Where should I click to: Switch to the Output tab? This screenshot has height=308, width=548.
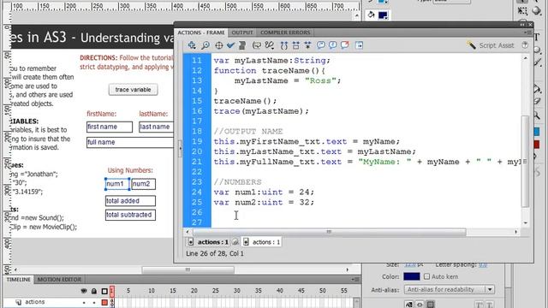(x=242, y=33)
